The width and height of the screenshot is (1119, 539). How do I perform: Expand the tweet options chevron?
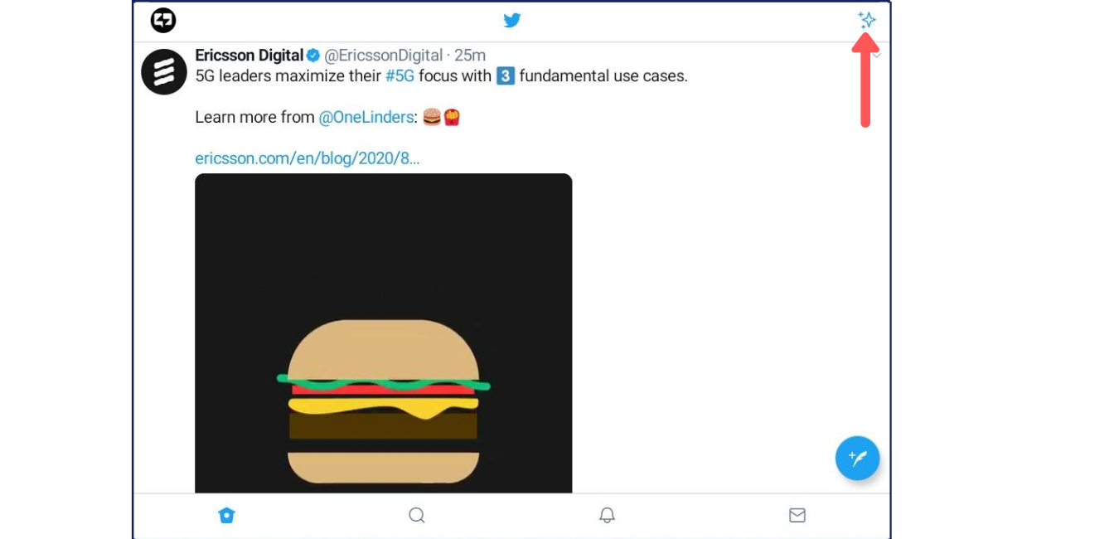point(876,56)
